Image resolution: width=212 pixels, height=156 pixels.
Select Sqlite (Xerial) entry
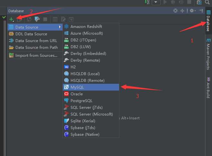tap(91, 121)
